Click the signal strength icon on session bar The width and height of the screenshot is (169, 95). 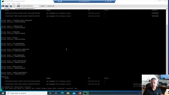[x=61, y=1]
